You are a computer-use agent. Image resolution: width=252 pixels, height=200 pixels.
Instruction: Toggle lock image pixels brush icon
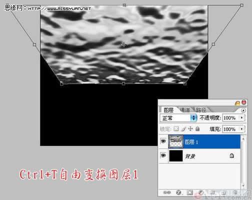[x=183, y=129]
